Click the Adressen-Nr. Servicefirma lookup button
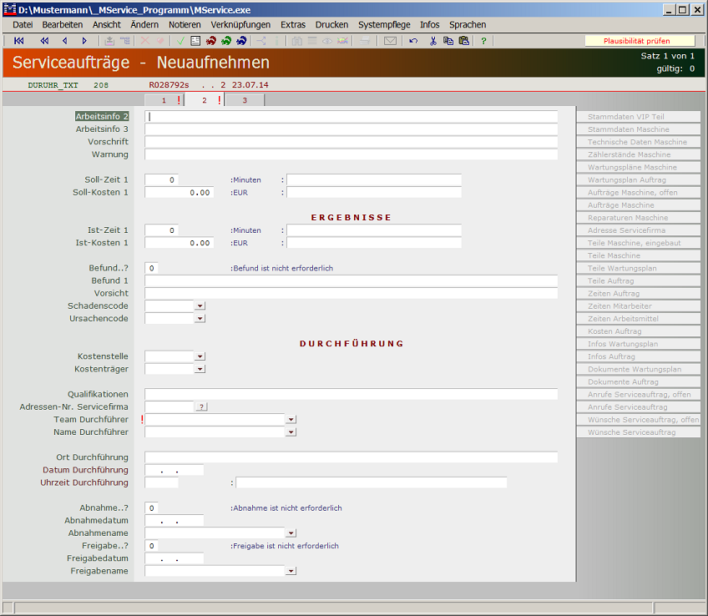The image size is (708, 616). (x=201, y=406)
